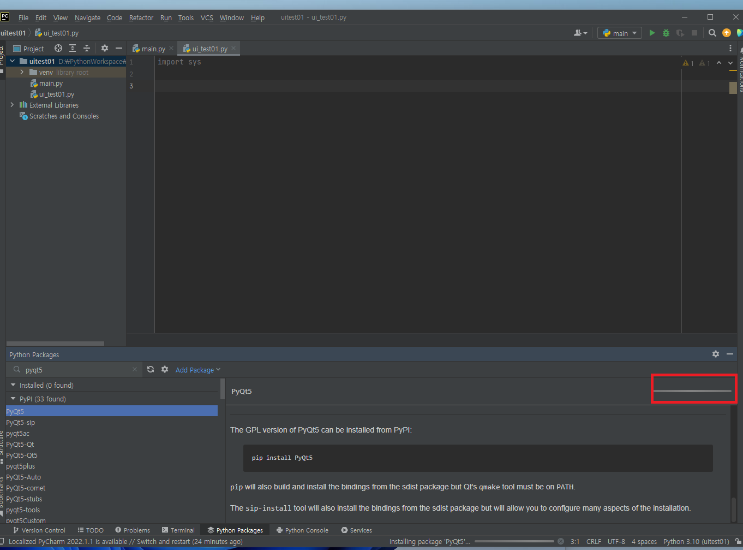
Task: Open the main run configuration dropdown
Action: pyautogui.click(x=620, y=33)
